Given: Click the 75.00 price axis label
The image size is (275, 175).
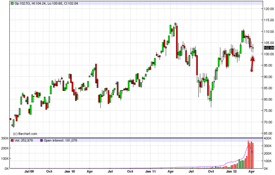Looking at the screenshot, I should (269, 110).
